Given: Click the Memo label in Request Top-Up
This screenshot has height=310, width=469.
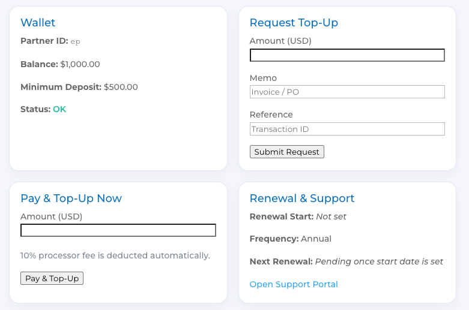Looking at the screenshot, I should tap(263, 78).
